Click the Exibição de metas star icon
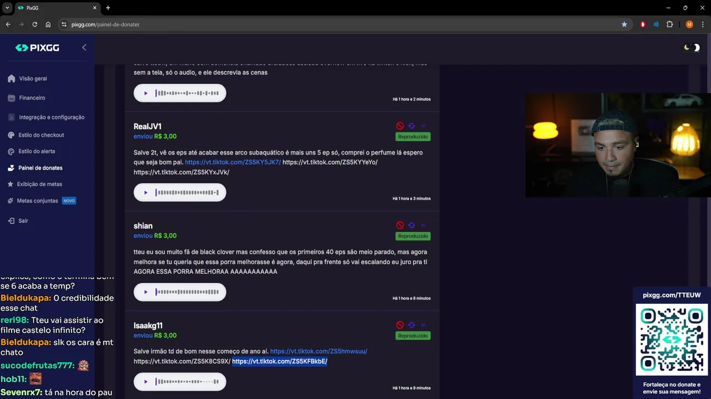This screenshot has height=399, width=711. (11, 184)
